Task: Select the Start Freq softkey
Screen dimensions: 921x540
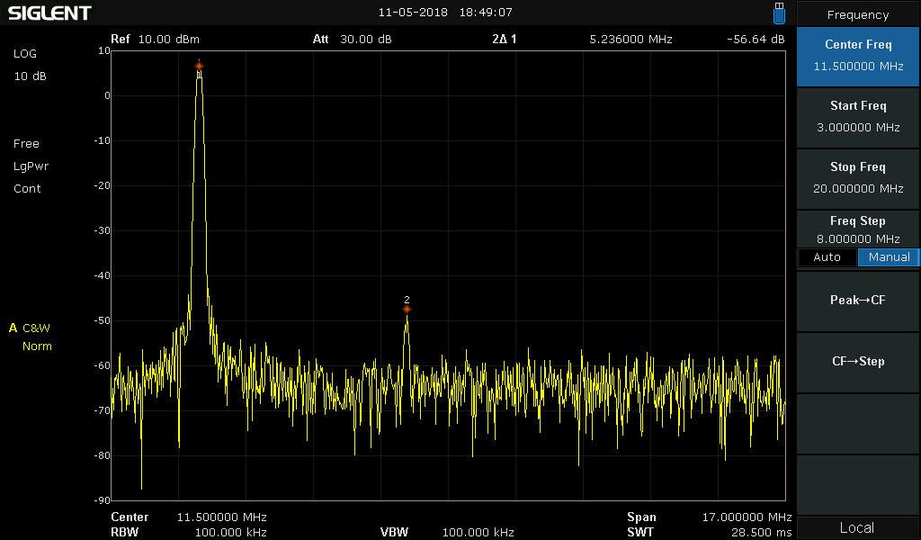Action: (858, 117)
